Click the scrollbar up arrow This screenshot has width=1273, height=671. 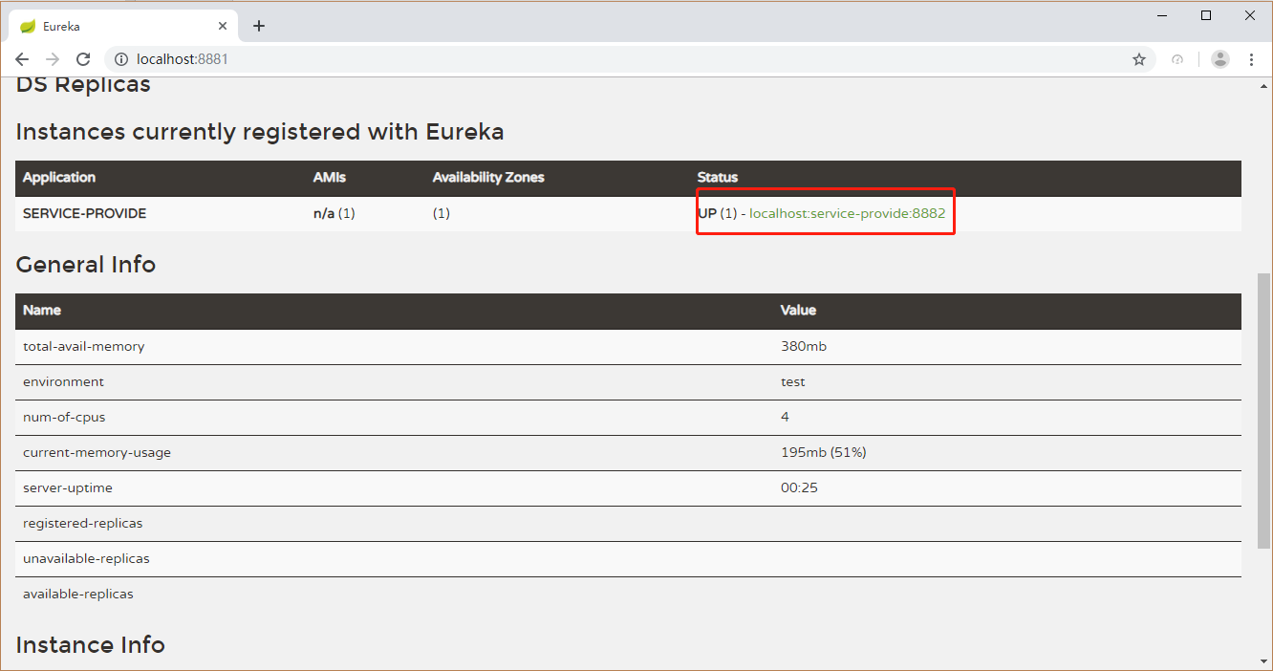(1263, 84)
